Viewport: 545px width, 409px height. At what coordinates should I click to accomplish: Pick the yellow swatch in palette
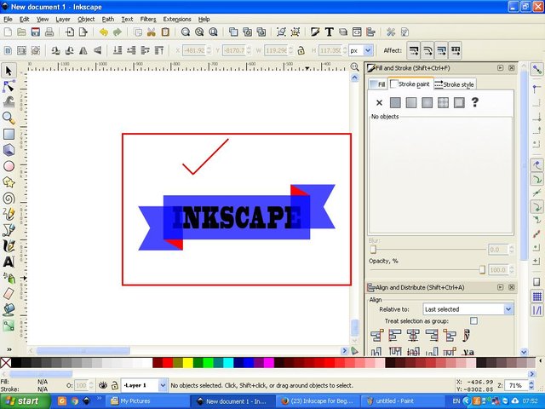click(x=188, y=363)
